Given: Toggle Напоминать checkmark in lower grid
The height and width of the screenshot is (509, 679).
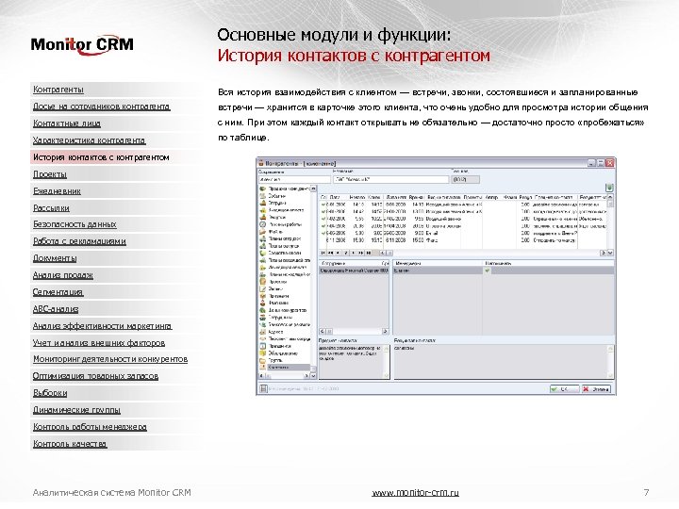Looking at the screenshot, I should (x=488, y=271).
